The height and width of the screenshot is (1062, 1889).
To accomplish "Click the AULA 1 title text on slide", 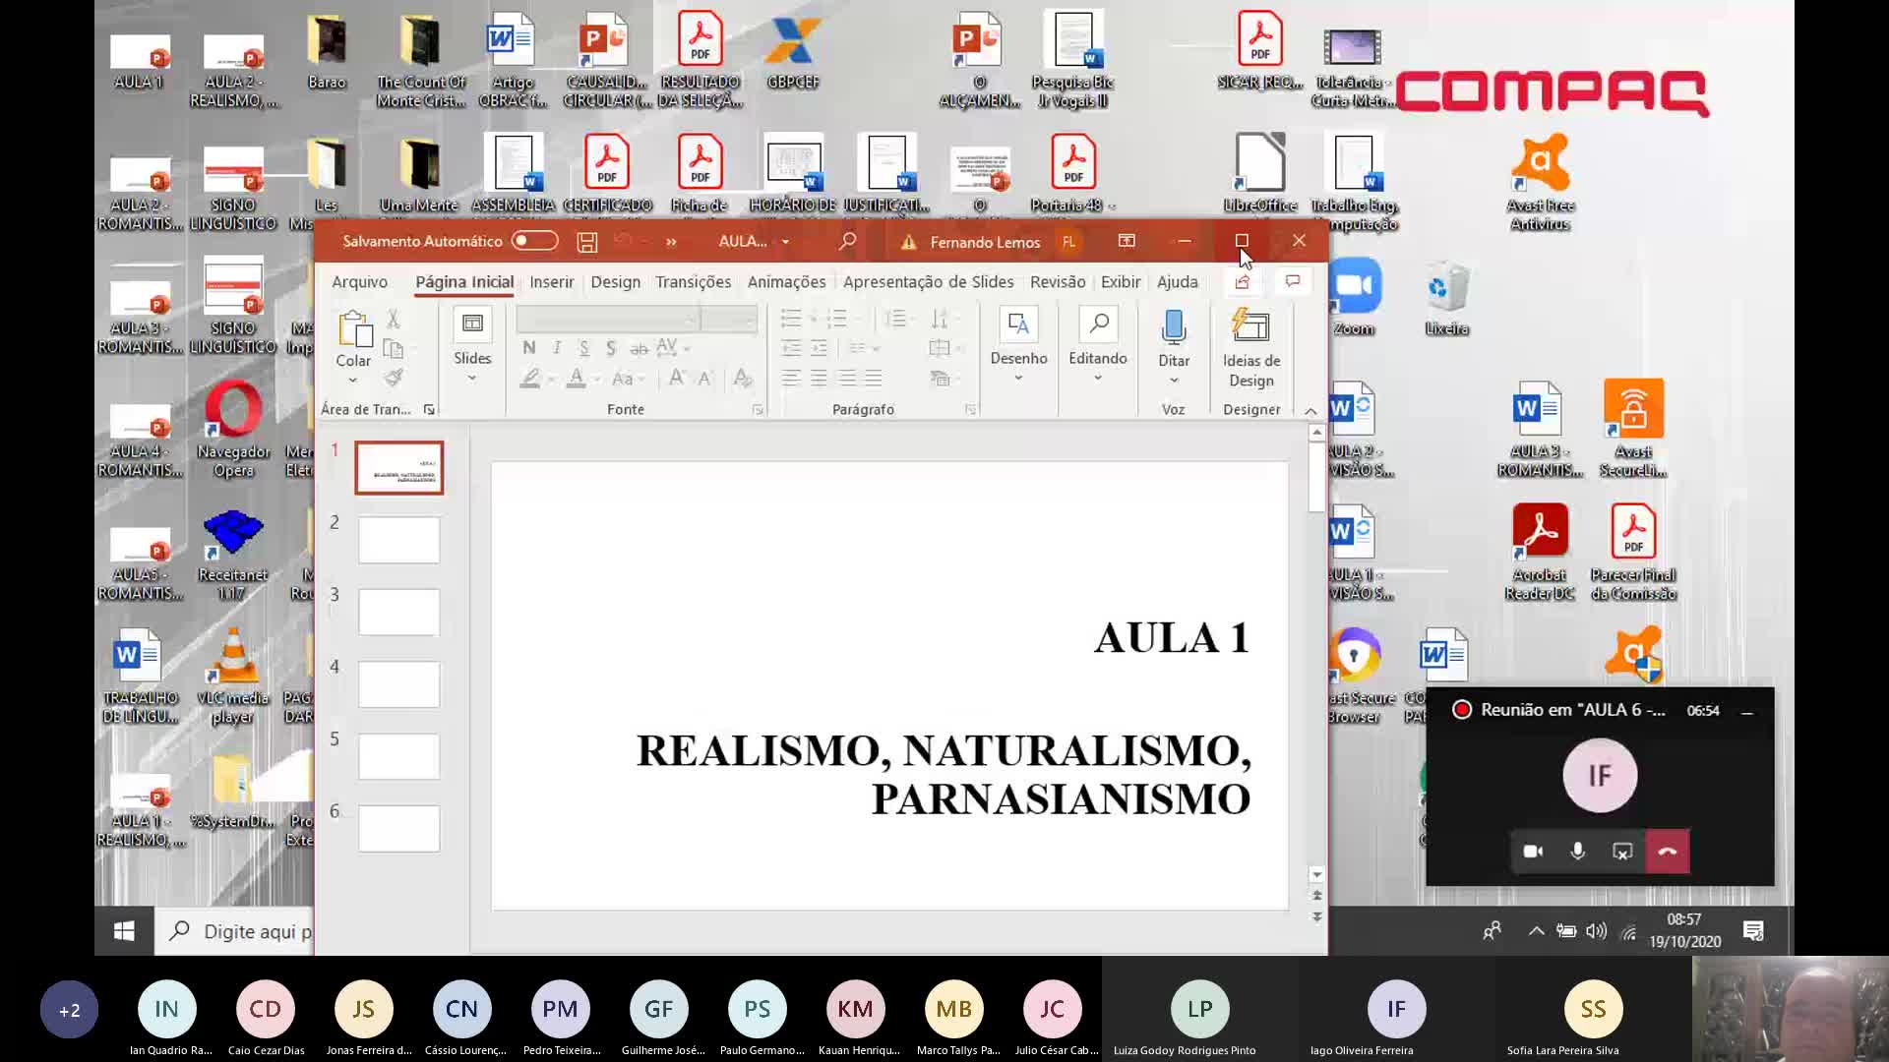I will point(1172,637).
